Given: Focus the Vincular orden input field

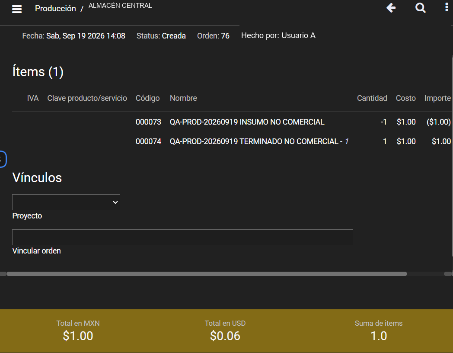Looking at the screenshot, I should 182,237.
